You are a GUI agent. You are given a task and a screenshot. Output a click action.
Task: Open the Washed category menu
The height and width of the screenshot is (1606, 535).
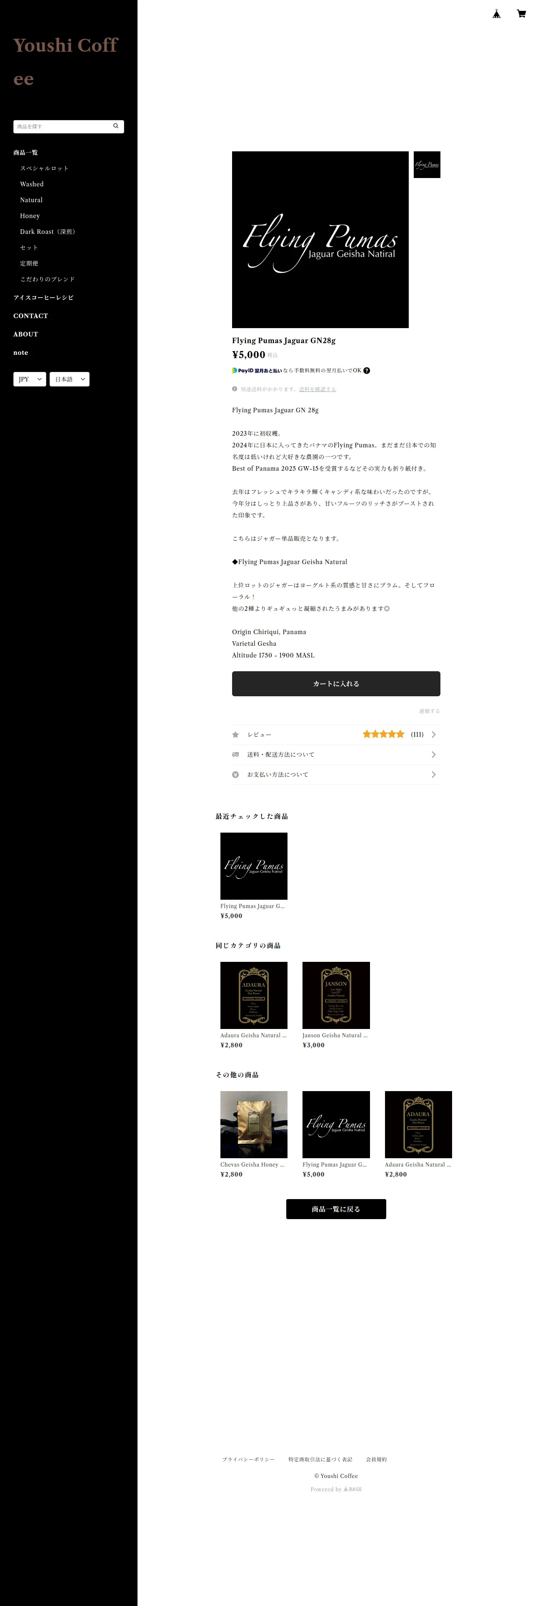click(32, 184)
